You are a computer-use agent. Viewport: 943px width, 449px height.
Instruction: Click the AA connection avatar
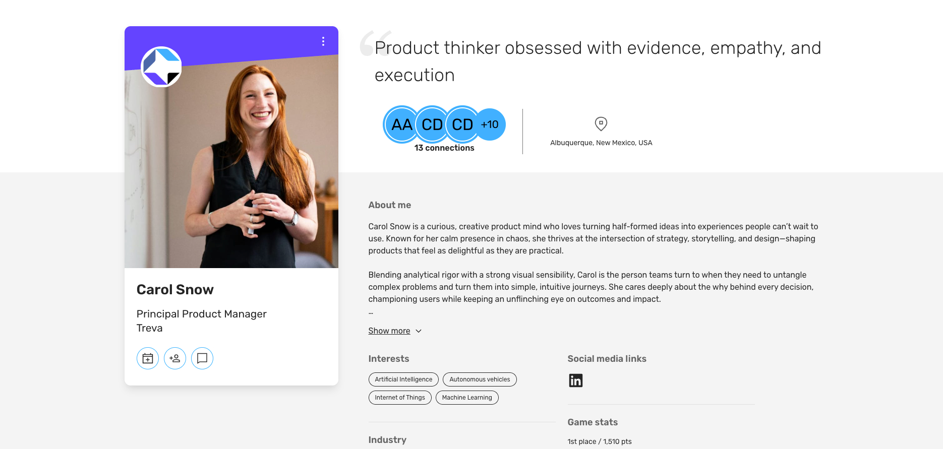402,124
